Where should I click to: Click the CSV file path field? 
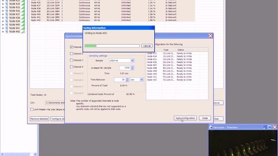click(x=55, y=103)
